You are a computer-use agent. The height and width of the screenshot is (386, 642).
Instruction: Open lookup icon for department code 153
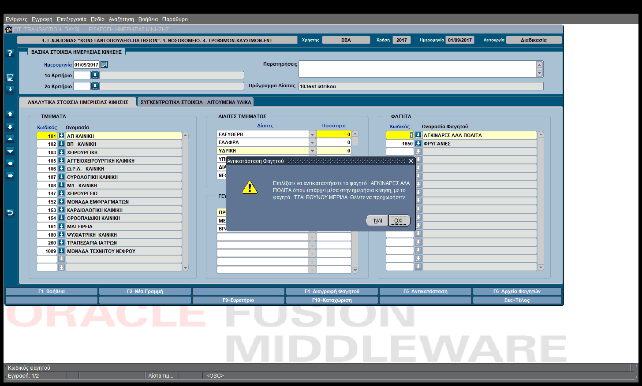tap(62, 210)
